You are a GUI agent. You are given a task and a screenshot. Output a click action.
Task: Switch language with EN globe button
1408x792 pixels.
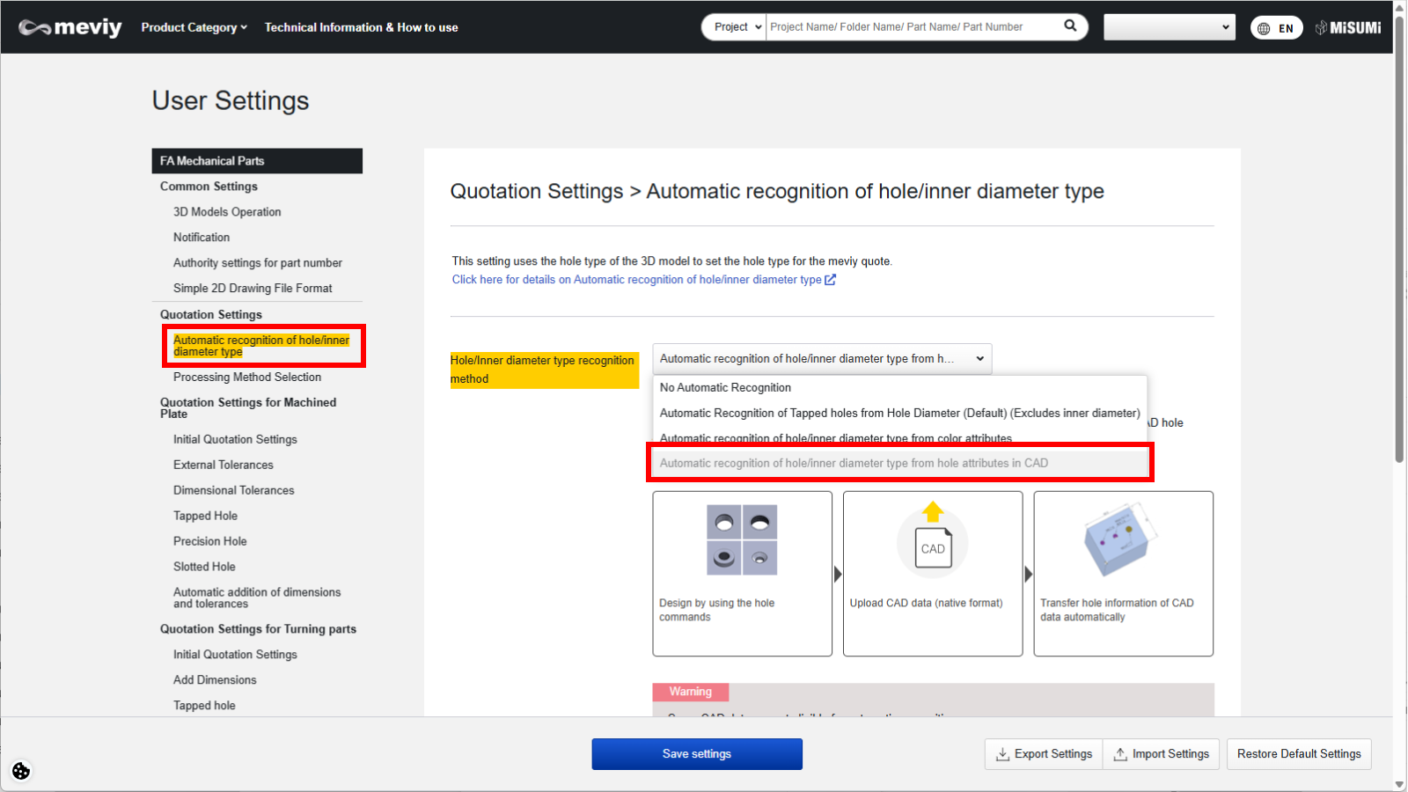1276,28
